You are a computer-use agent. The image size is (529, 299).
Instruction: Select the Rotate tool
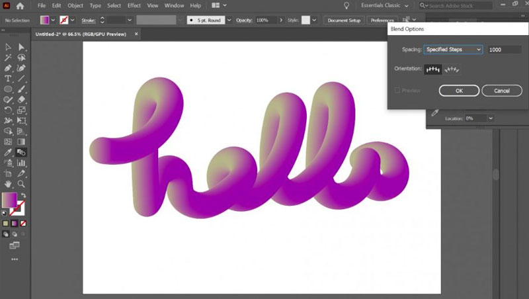coord(8,110)
